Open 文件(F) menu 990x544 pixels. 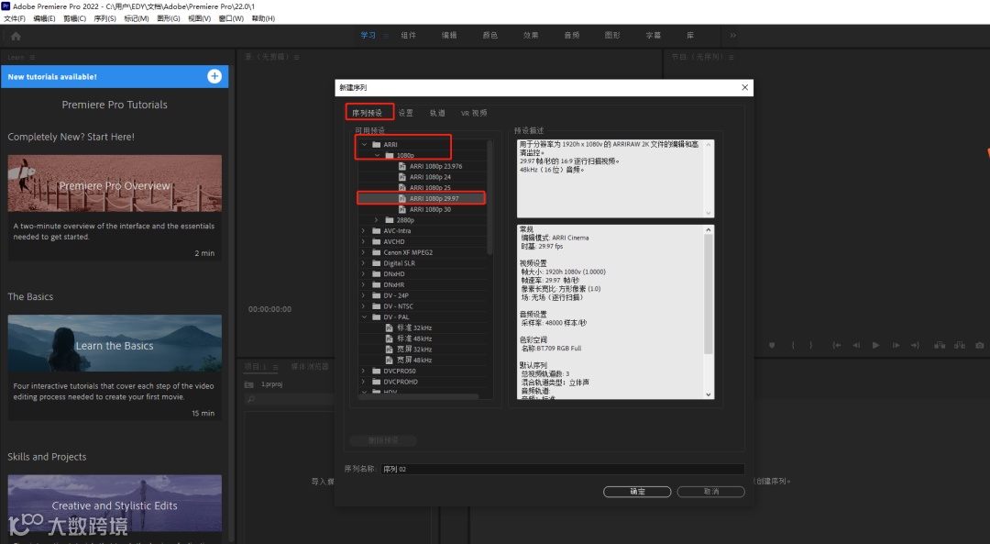15,18
